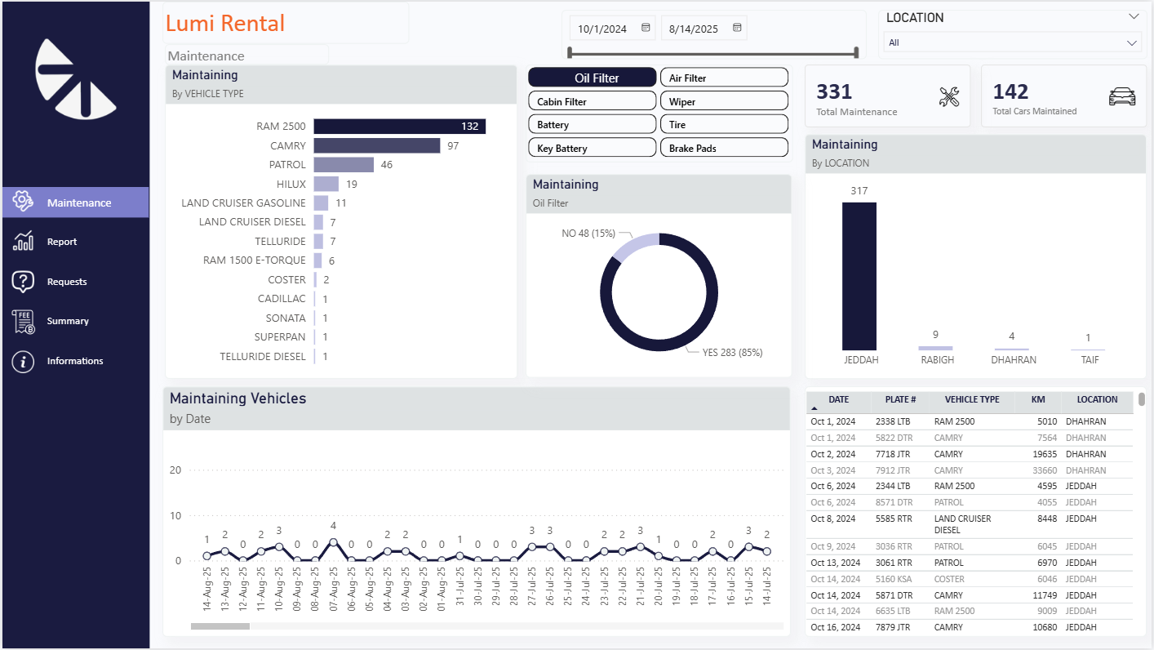Collapse the LOCATION panel chevron

1134,16
